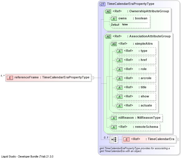Click the gml:TimeCalendarEraPropertyType documentation text
This screenshot has height=158, width=181.
pos(135,150)
